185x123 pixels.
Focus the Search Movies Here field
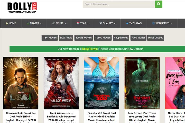[119, 4]
